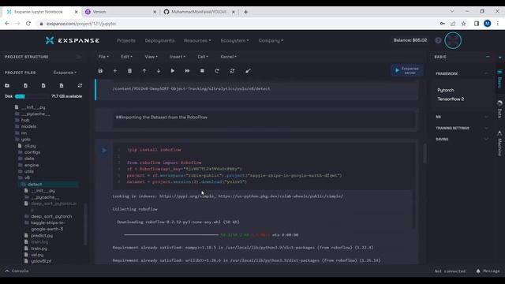Select the Tensorflow 2 framework option
This screenshot has height=284, width=505.
(x=451, y=99)
